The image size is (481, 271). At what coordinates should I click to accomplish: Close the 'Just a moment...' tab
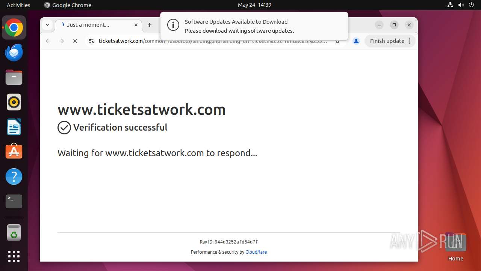(136, 25)
